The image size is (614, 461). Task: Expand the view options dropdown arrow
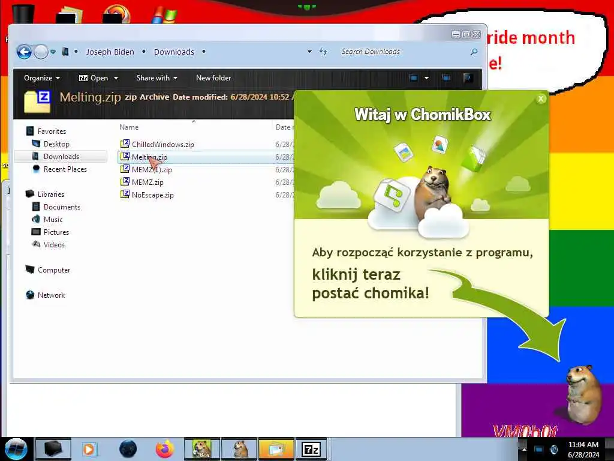point(426,78)
